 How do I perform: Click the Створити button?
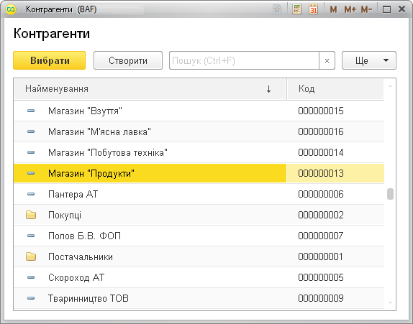[x=128, y=60]
